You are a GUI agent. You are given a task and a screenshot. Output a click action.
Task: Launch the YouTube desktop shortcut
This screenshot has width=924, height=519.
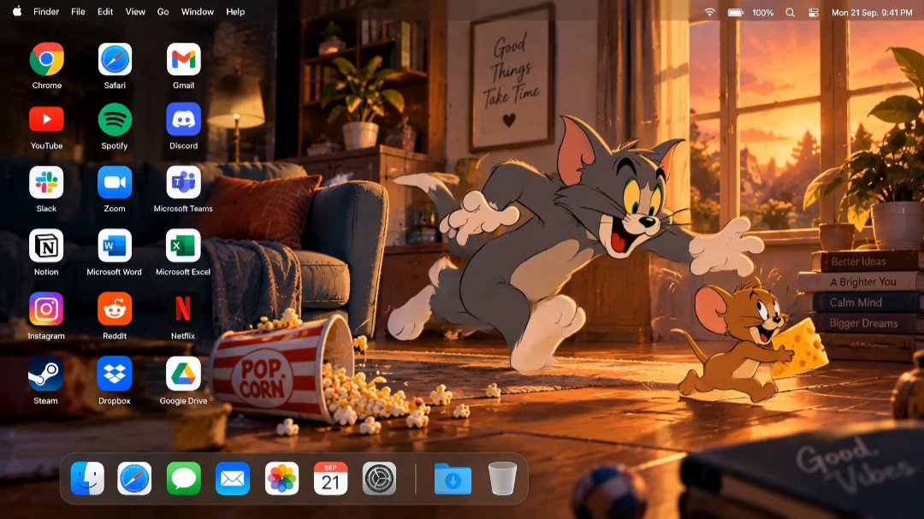coord(46,120)
